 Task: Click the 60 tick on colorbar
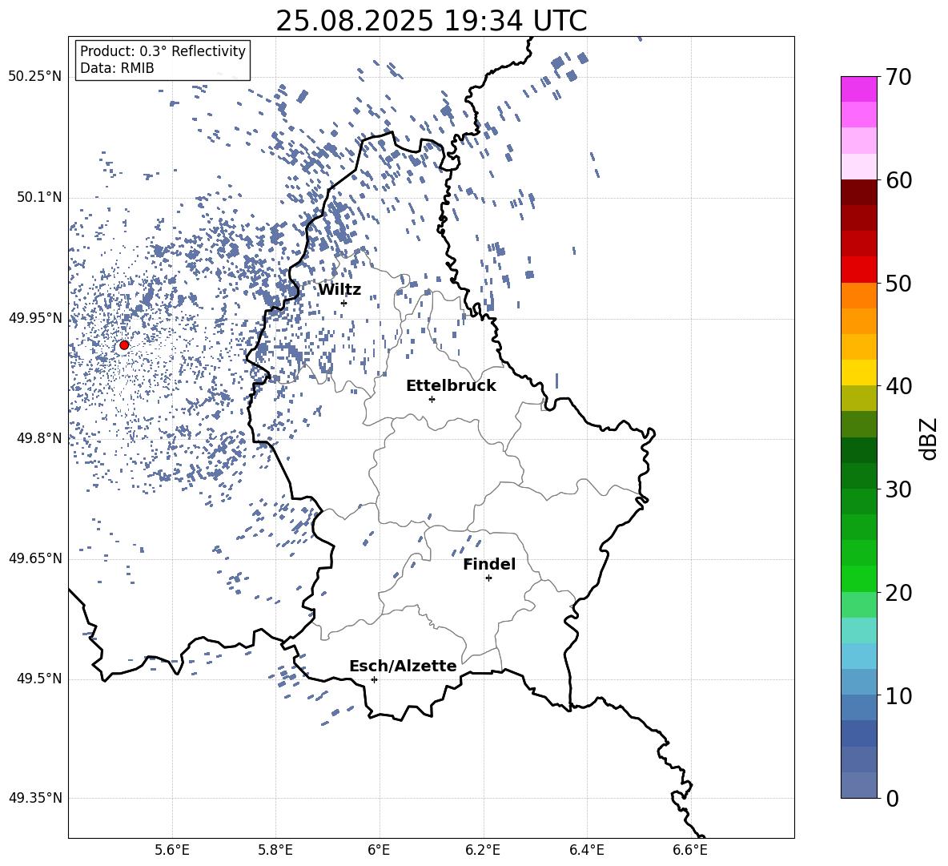pyautogui.click(x=898, y=180)
